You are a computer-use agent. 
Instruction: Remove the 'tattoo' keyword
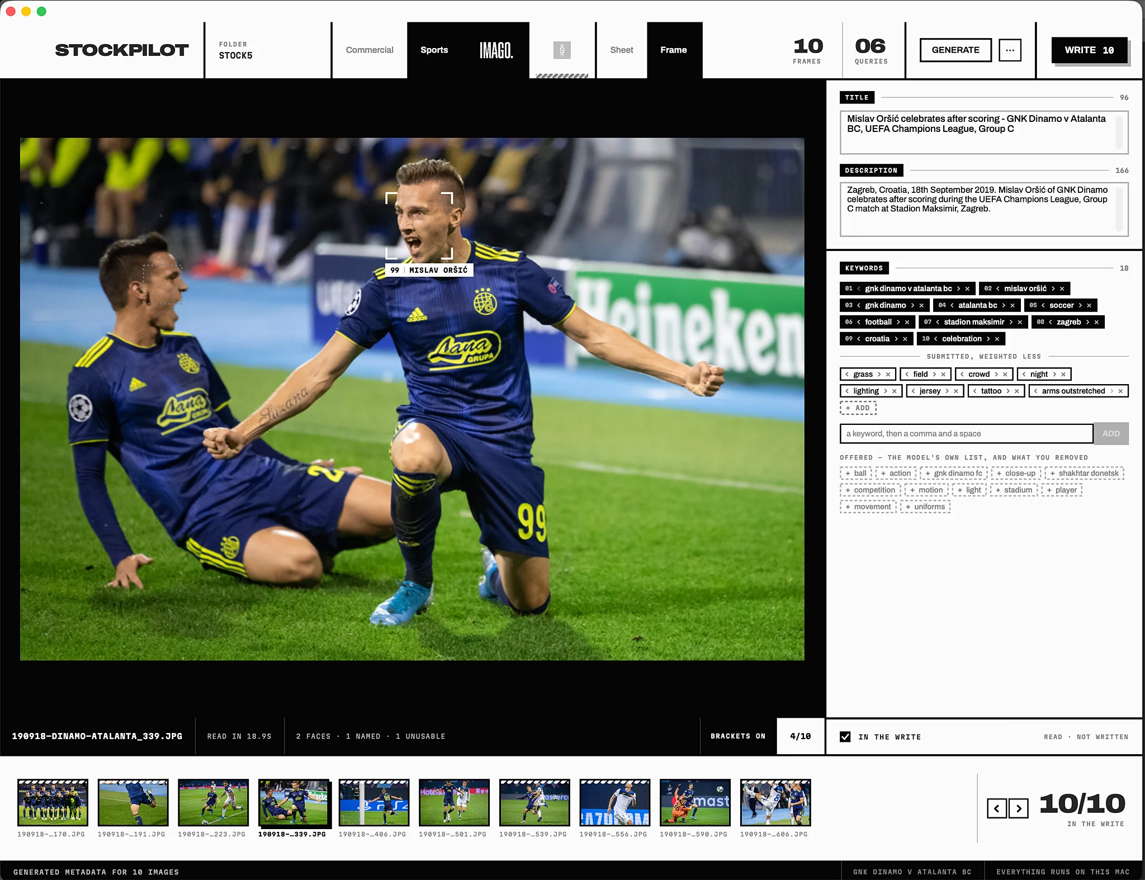[1017, 391]
